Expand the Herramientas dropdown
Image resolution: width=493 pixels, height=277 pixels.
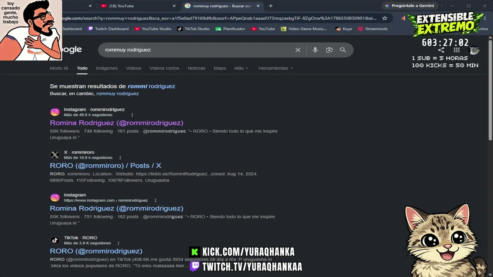click(x=275, y=68)
